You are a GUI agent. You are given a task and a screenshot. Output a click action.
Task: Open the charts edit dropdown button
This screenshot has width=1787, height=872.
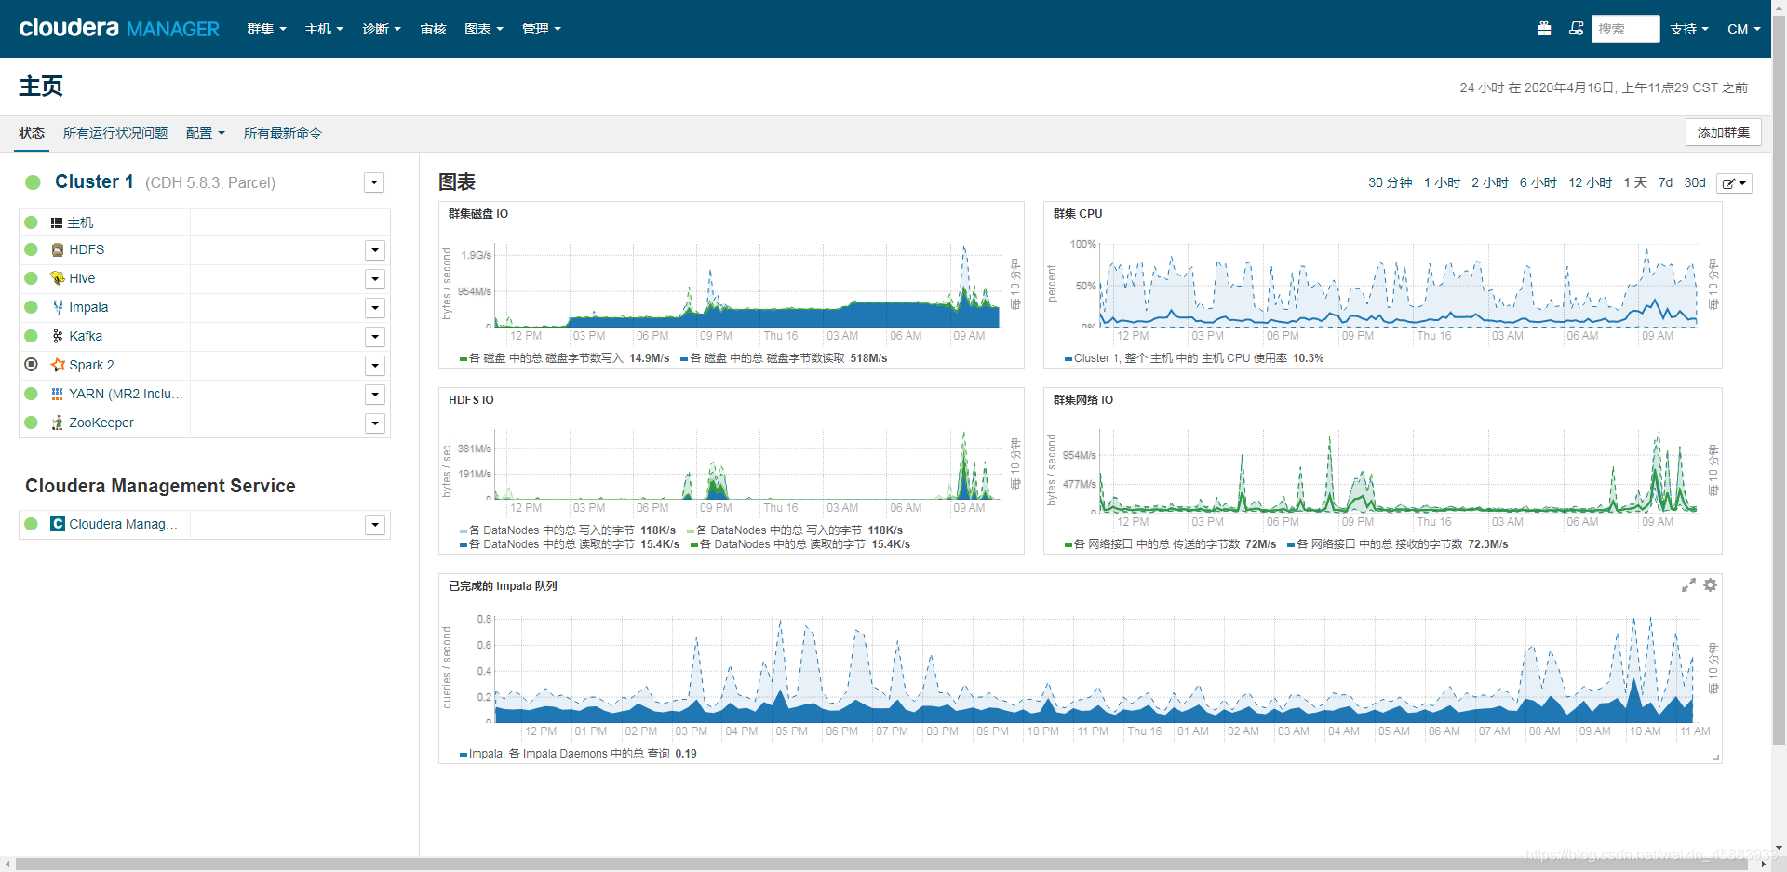(x=1734, y=183)
